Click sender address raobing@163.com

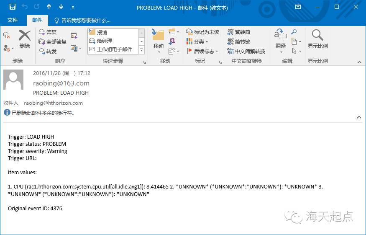(x=61, y=83)
